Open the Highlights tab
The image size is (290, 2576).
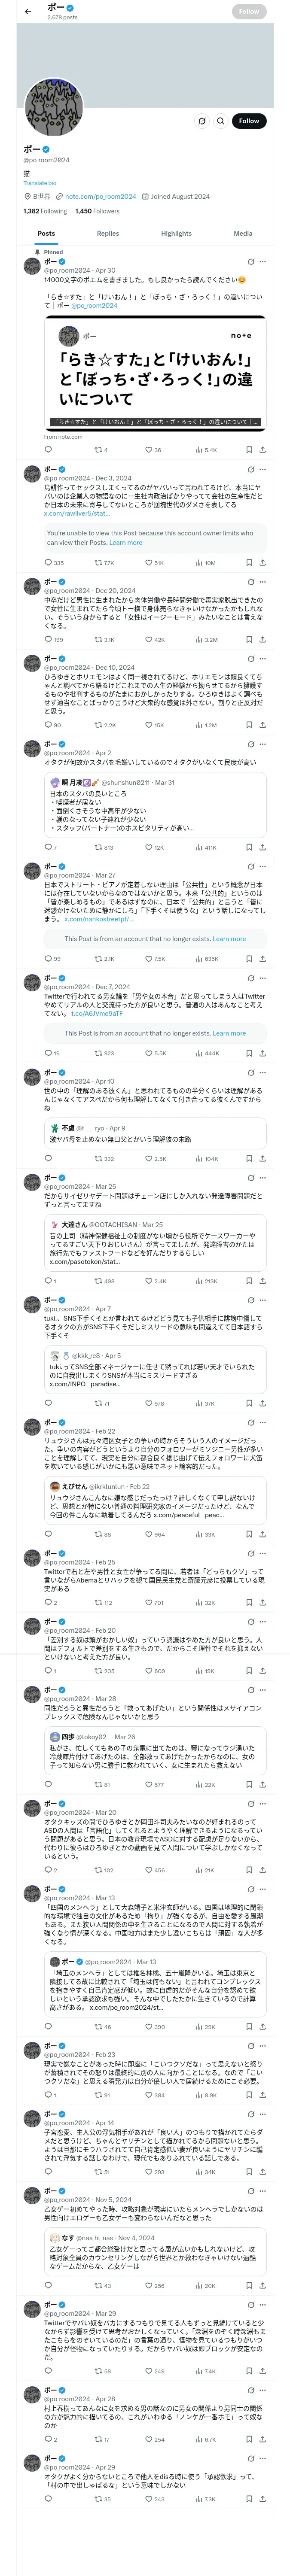point(176,233)
